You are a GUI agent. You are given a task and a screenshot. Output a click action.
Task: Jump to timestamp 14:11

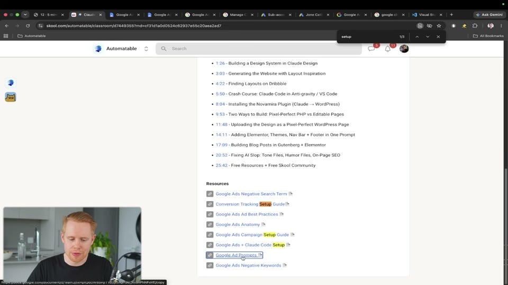coord(221,135)
